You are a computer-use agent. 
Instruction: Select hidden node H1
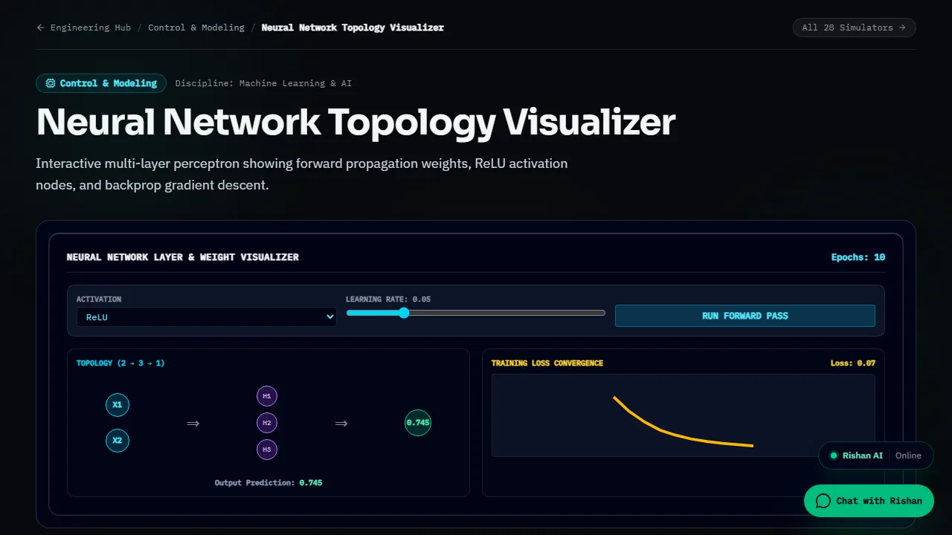(x=267, y=396)
